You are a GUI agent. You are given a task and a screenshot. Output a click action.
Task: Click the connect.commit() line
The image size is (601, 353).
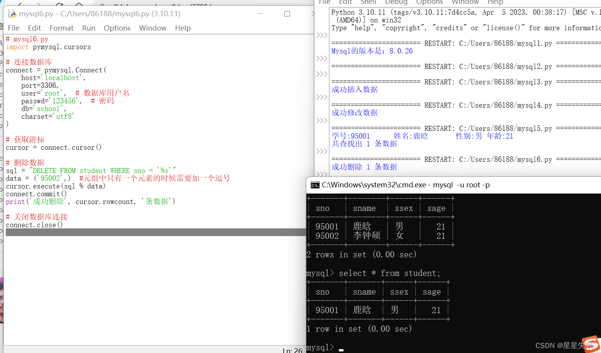click(x=36, y=194)
